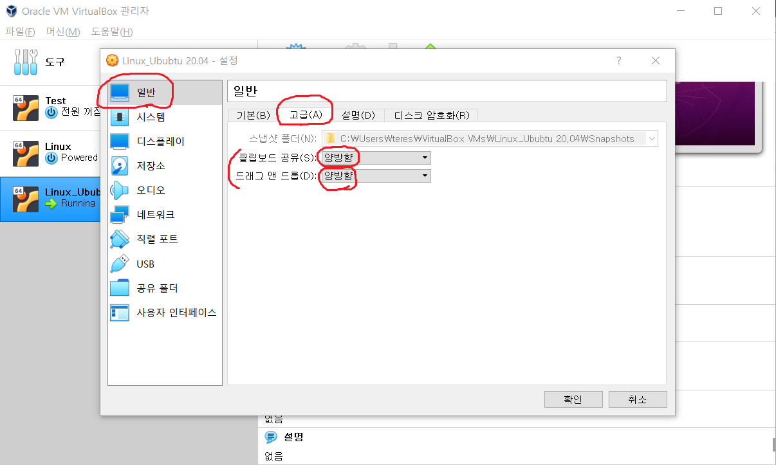Click the help question mark button
The width and height of the screenshot is (776, 465).
(619, 60)
